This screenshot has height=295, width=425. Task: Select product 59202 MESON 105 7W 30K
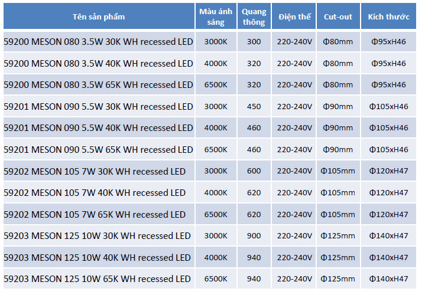(x=95, y=171)
